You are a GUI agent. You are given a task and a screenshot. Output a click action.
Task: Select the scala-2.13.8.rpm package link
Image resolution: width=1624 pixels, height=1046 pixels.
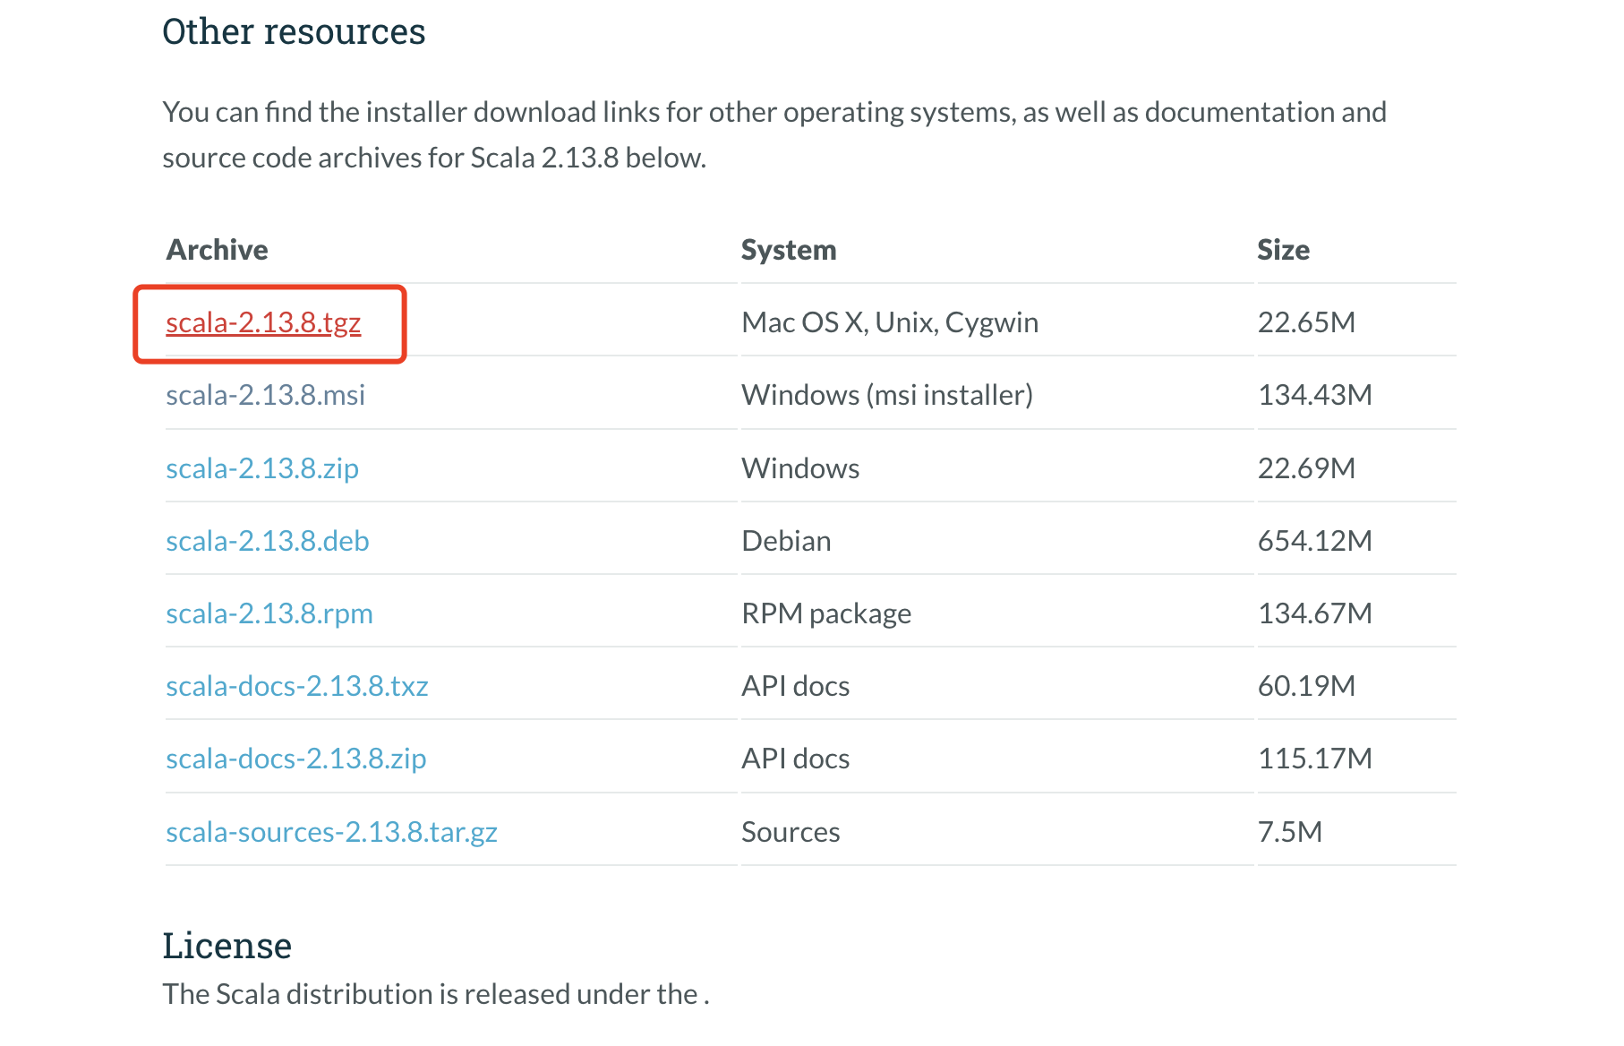point(269,613)
